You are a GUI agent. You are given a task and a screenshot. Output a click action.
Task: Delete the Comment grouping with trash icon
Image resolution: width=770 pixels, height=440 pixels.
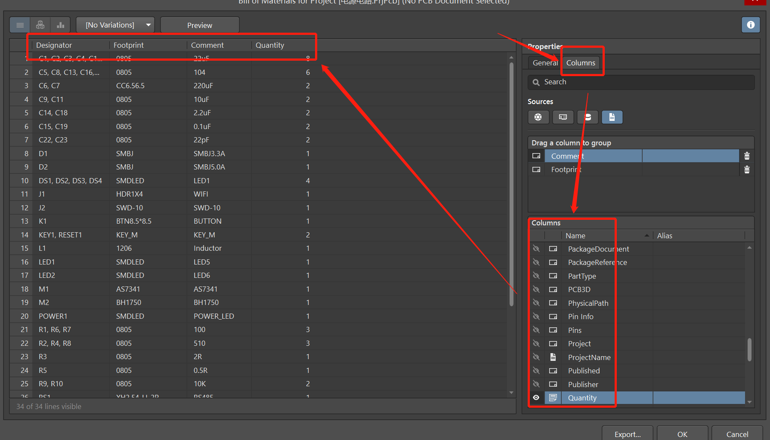(x=747, y=156)
